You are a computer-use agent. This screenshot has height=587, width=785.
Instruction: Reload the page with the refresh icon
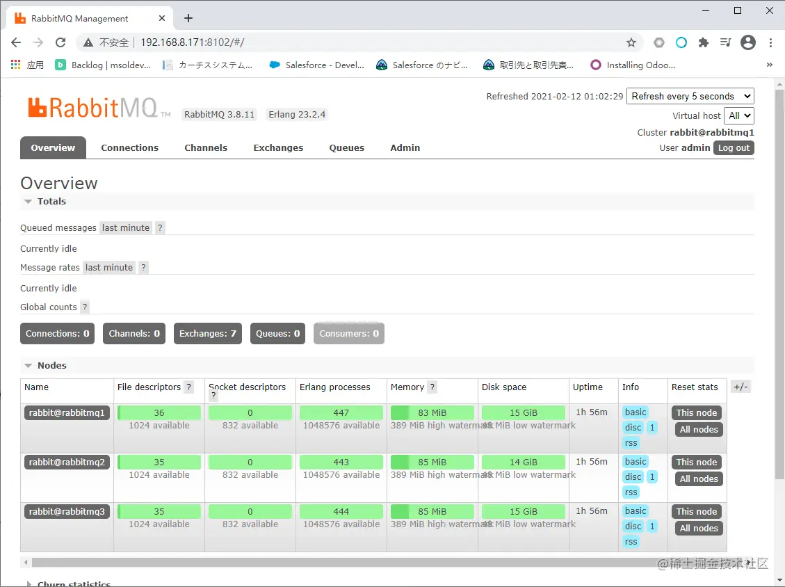[60, 42]
